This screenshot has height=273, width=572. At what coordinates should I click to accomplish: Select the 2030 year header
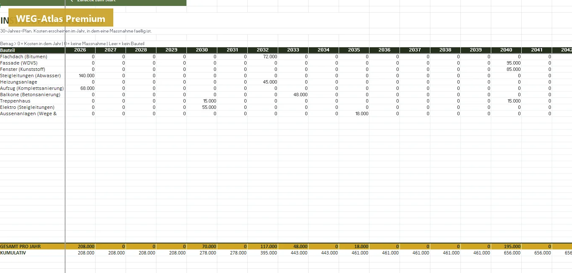[x=202, y=50]
